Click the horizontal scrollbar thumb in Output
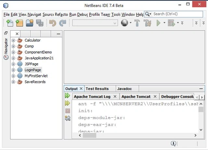Viewport: 208px width, 150px height. click(x=89, y=135)
